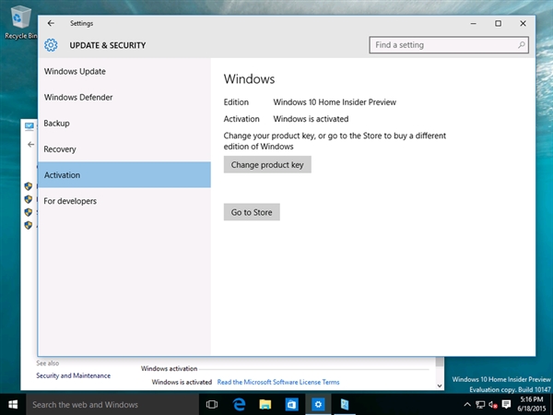This screenshot has width=553, height=415.
Task: Click the Change product key button
Action: [267, 164]
